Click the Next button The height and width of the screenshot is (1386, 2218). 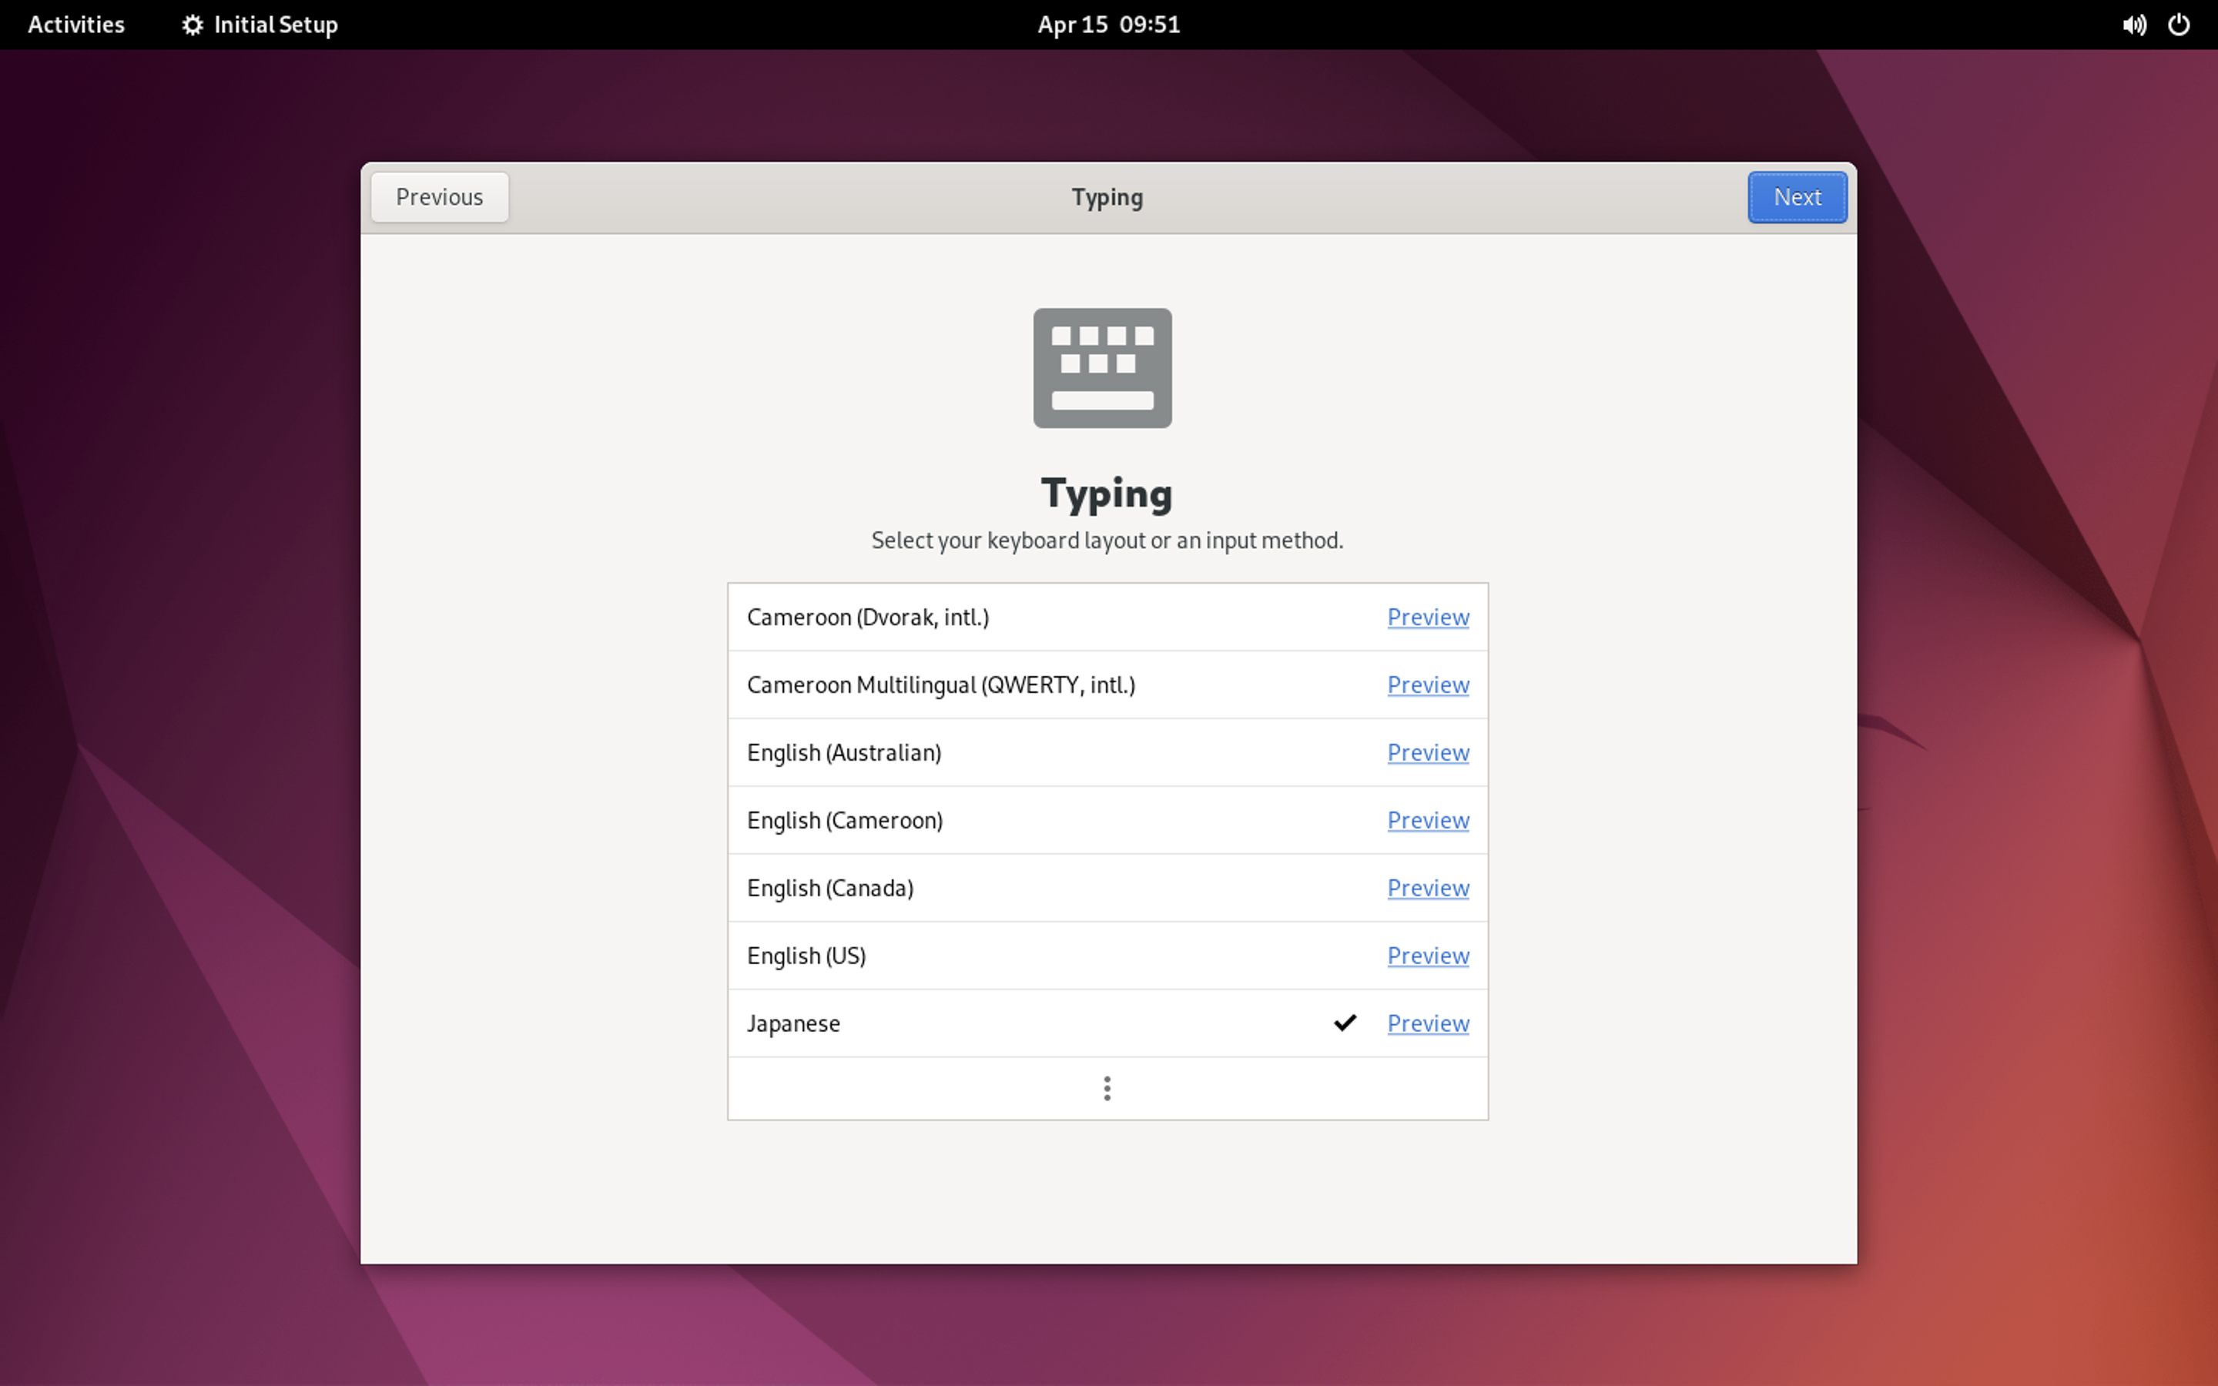[1797, 197]
